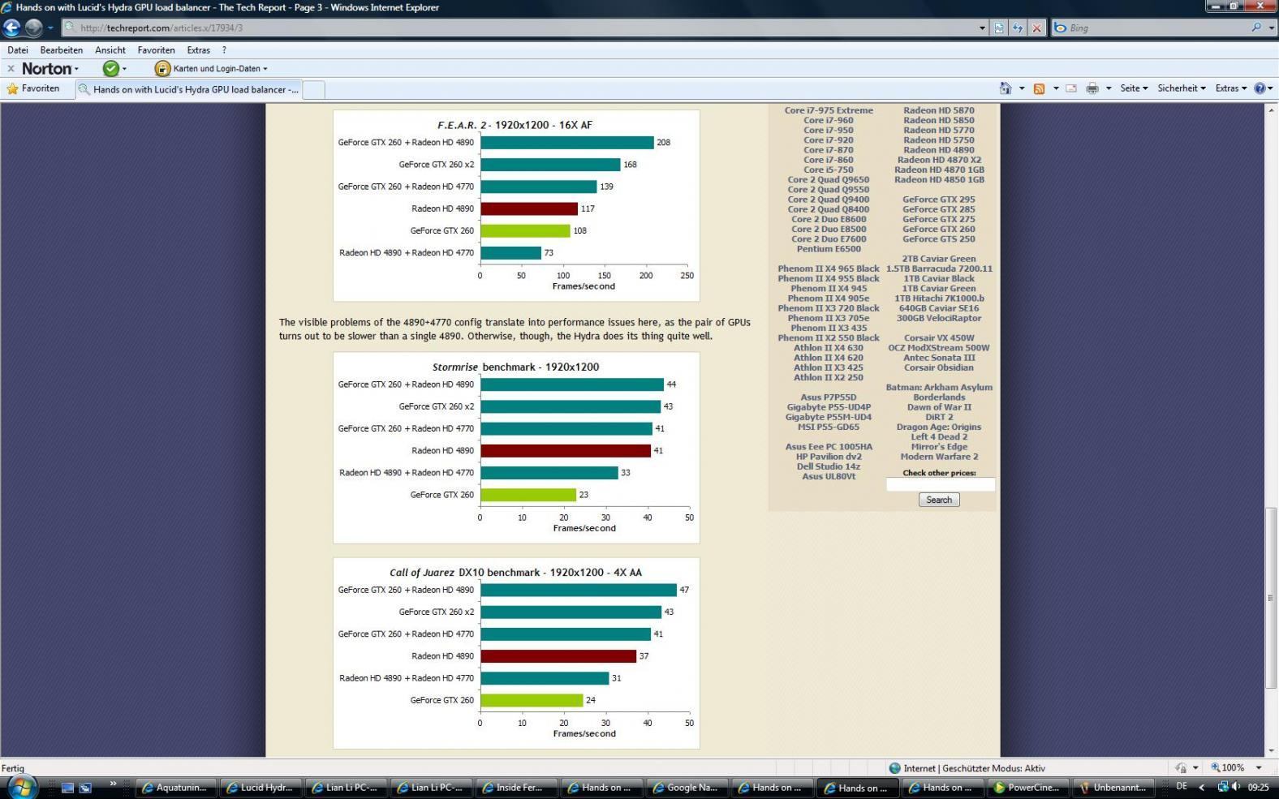This screenshot has width=1279, height=799.
Task: Go back with the Back arrow button
Action: point(11,28)
